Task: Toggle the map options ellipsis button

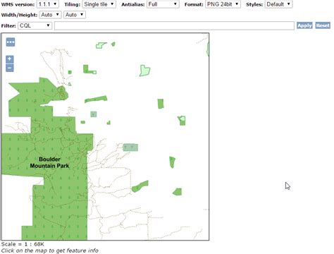Action: pyautogui.click(x=11, y=42)
